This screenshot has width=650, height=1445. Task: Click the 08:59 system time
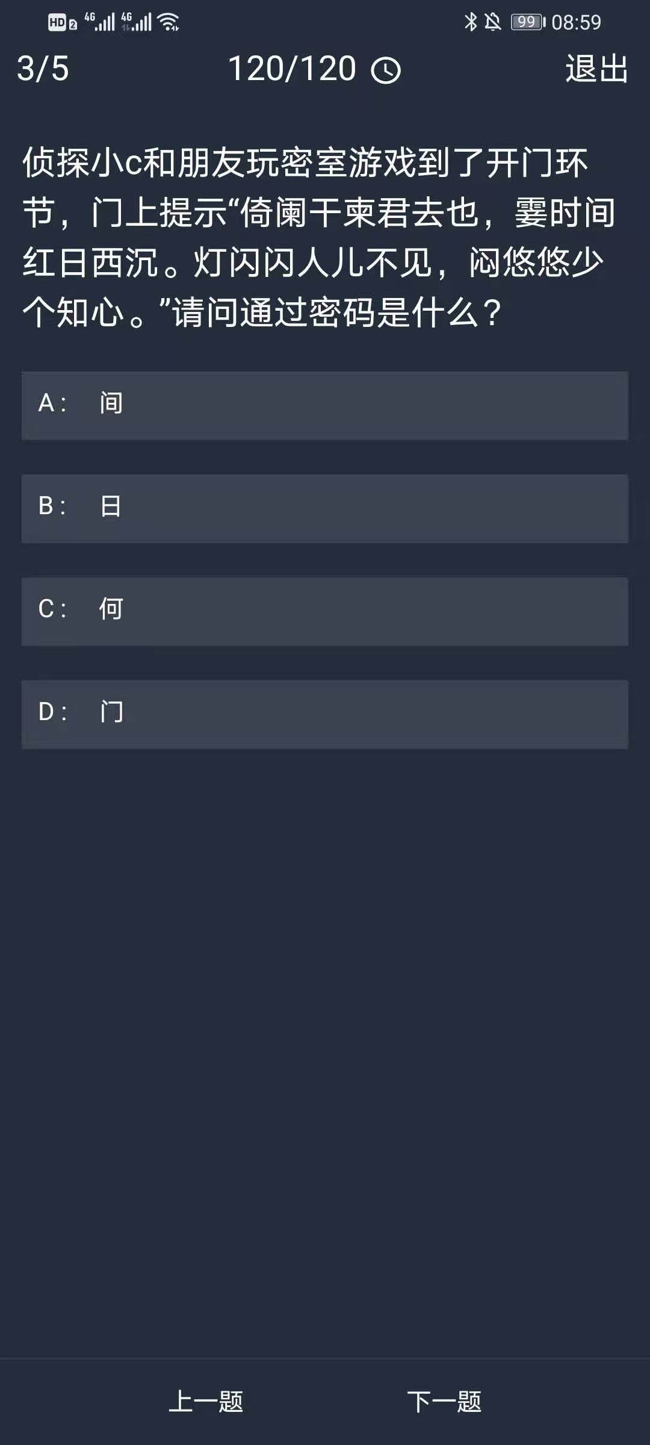(576, 22)
